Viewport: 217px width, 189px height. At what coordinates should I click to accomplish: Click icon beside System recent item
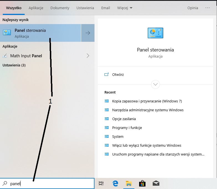107,136
